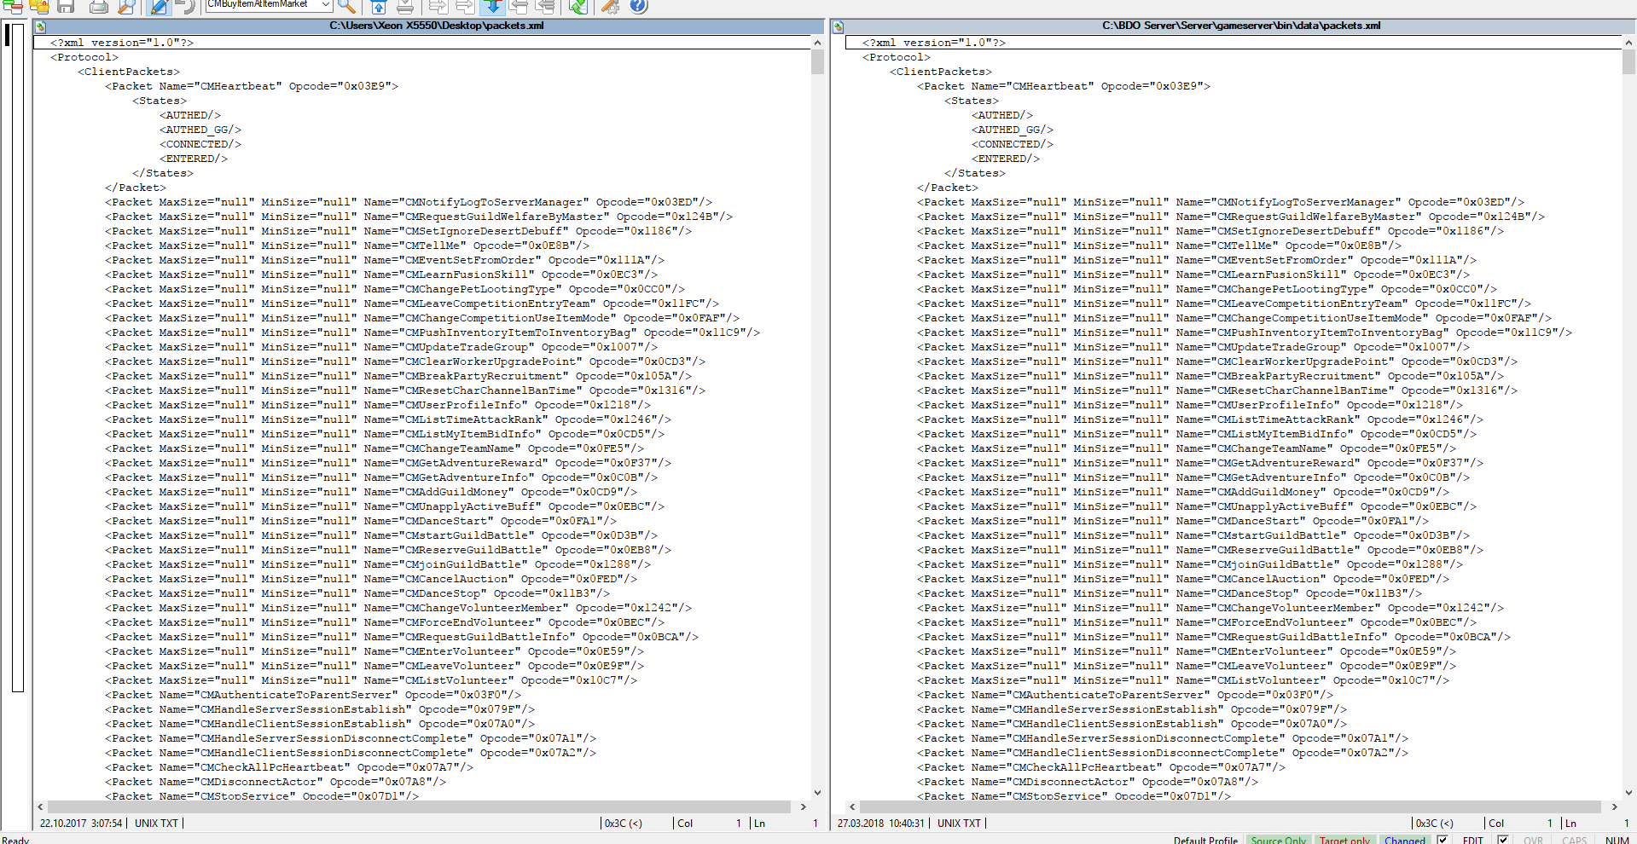Click the left pane horizontal scrollbar right arrow
The height and width of the screenshot is (844, 1637).
[803, 806]
